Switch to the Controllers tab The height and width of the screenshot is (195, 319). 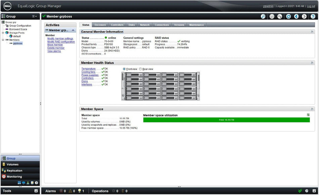[x=117, y=25]
